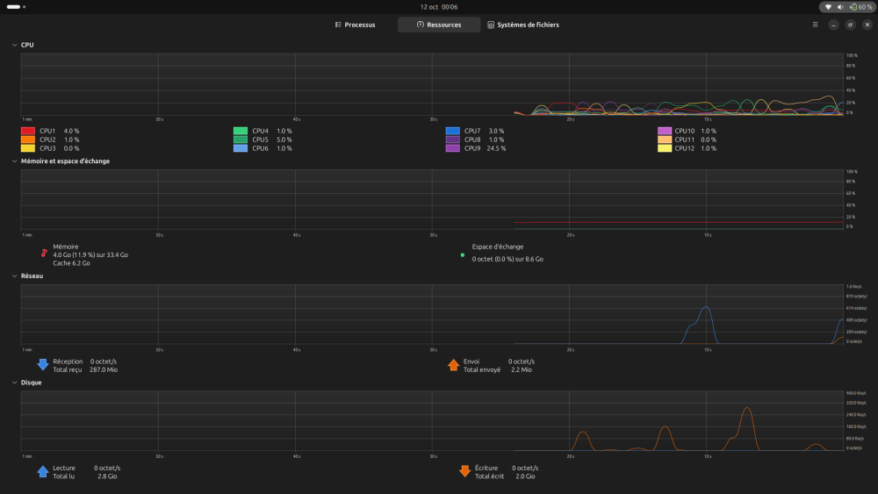Image resolution: width=878 pixels, height=494 pixels.
Task: Switch to the Systèmes de fichiers tab
Action: [523, 25]
